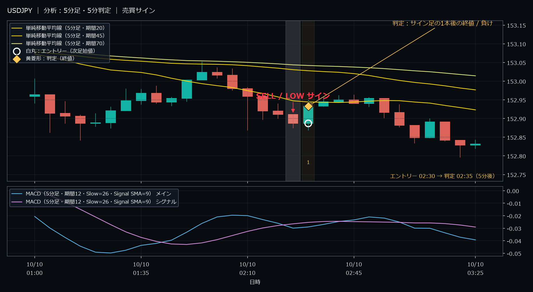533x292 pixels.
Task: Click the 10/10 02:45 time axis label
Action: tap(354, 269)
